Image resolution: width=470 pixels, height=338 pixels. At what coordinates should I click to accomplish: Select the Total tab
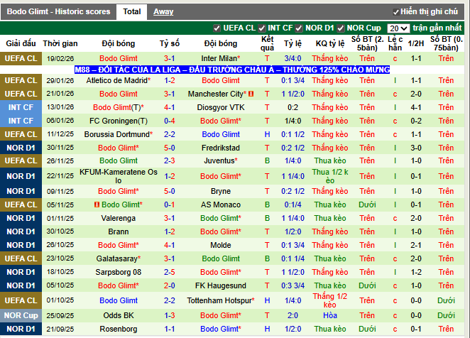point(131,11)
